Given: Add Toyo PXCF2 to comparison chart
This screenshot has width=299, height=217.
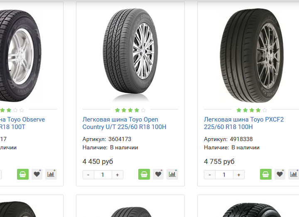Looking at the screenshot, I should [x=294, y=174].
